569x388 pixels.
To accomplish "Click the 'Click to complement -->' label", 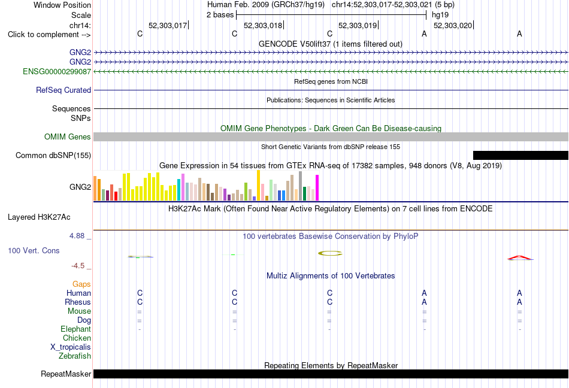I will tap(49, 35).
